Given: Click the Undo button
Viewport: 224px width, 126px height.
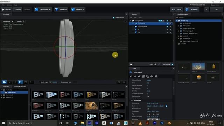Looking at the screenshot, I should [x=18, y=9].
